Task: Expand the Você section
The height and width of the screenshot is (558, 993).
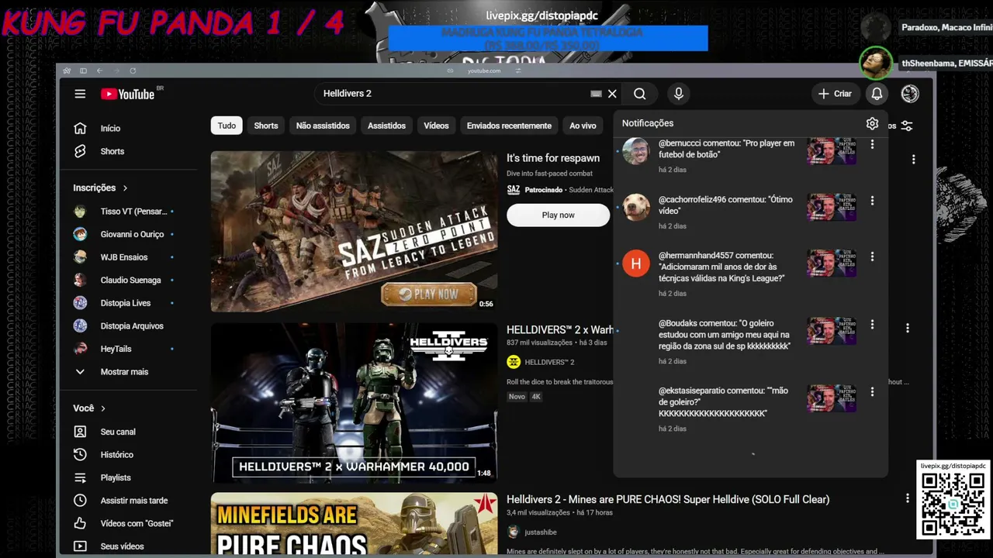Action: [x=89, y=408]
